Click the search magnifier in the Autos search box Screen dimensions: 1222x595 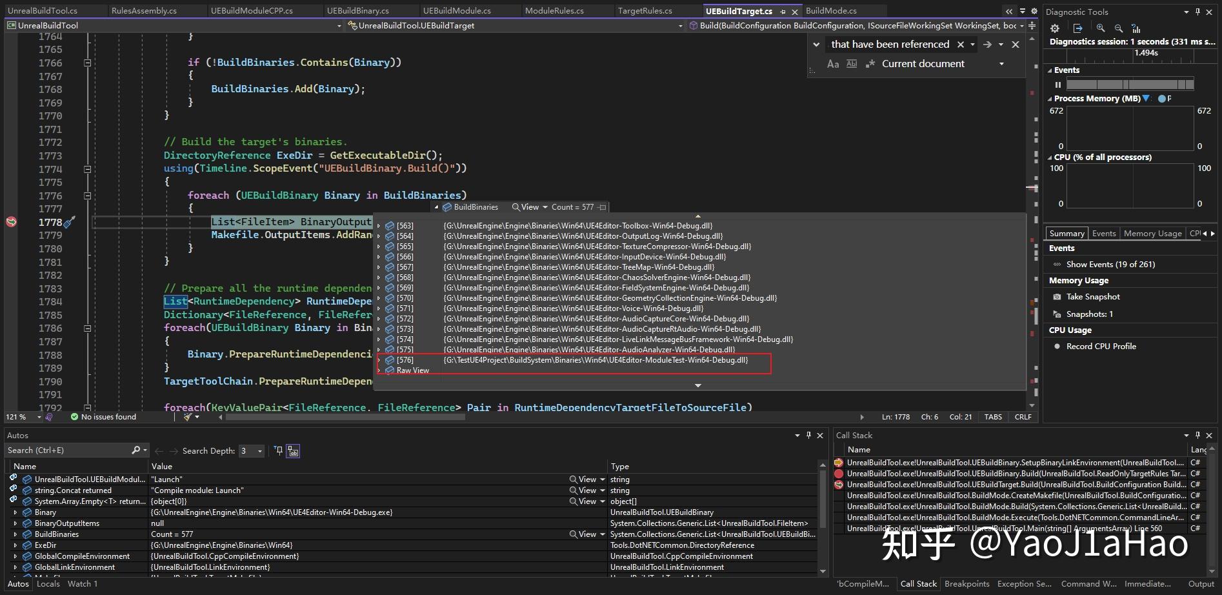click(136, 450)
